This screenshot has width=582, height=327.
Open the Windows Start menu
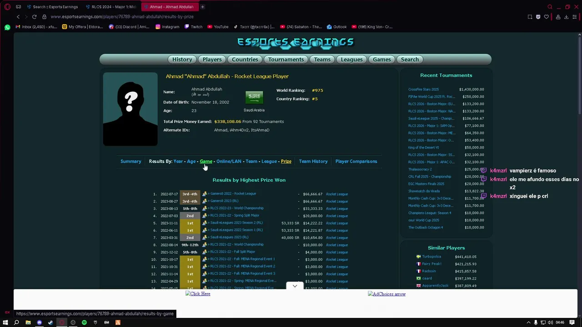pyautogui.click(x=5, y=322)
